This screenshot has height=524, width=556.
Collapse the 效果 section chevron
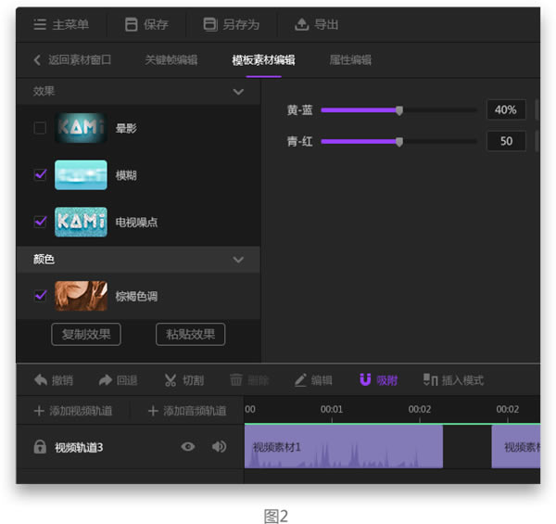click(x=238, y=92)
